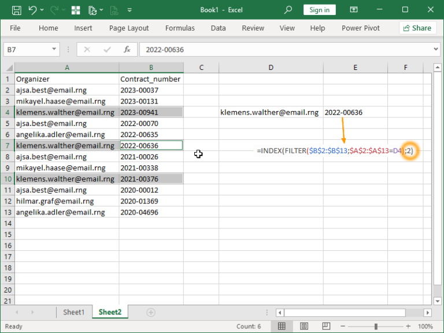
Task: Select the Sheet2 tab
Action: tap(110, 312)
